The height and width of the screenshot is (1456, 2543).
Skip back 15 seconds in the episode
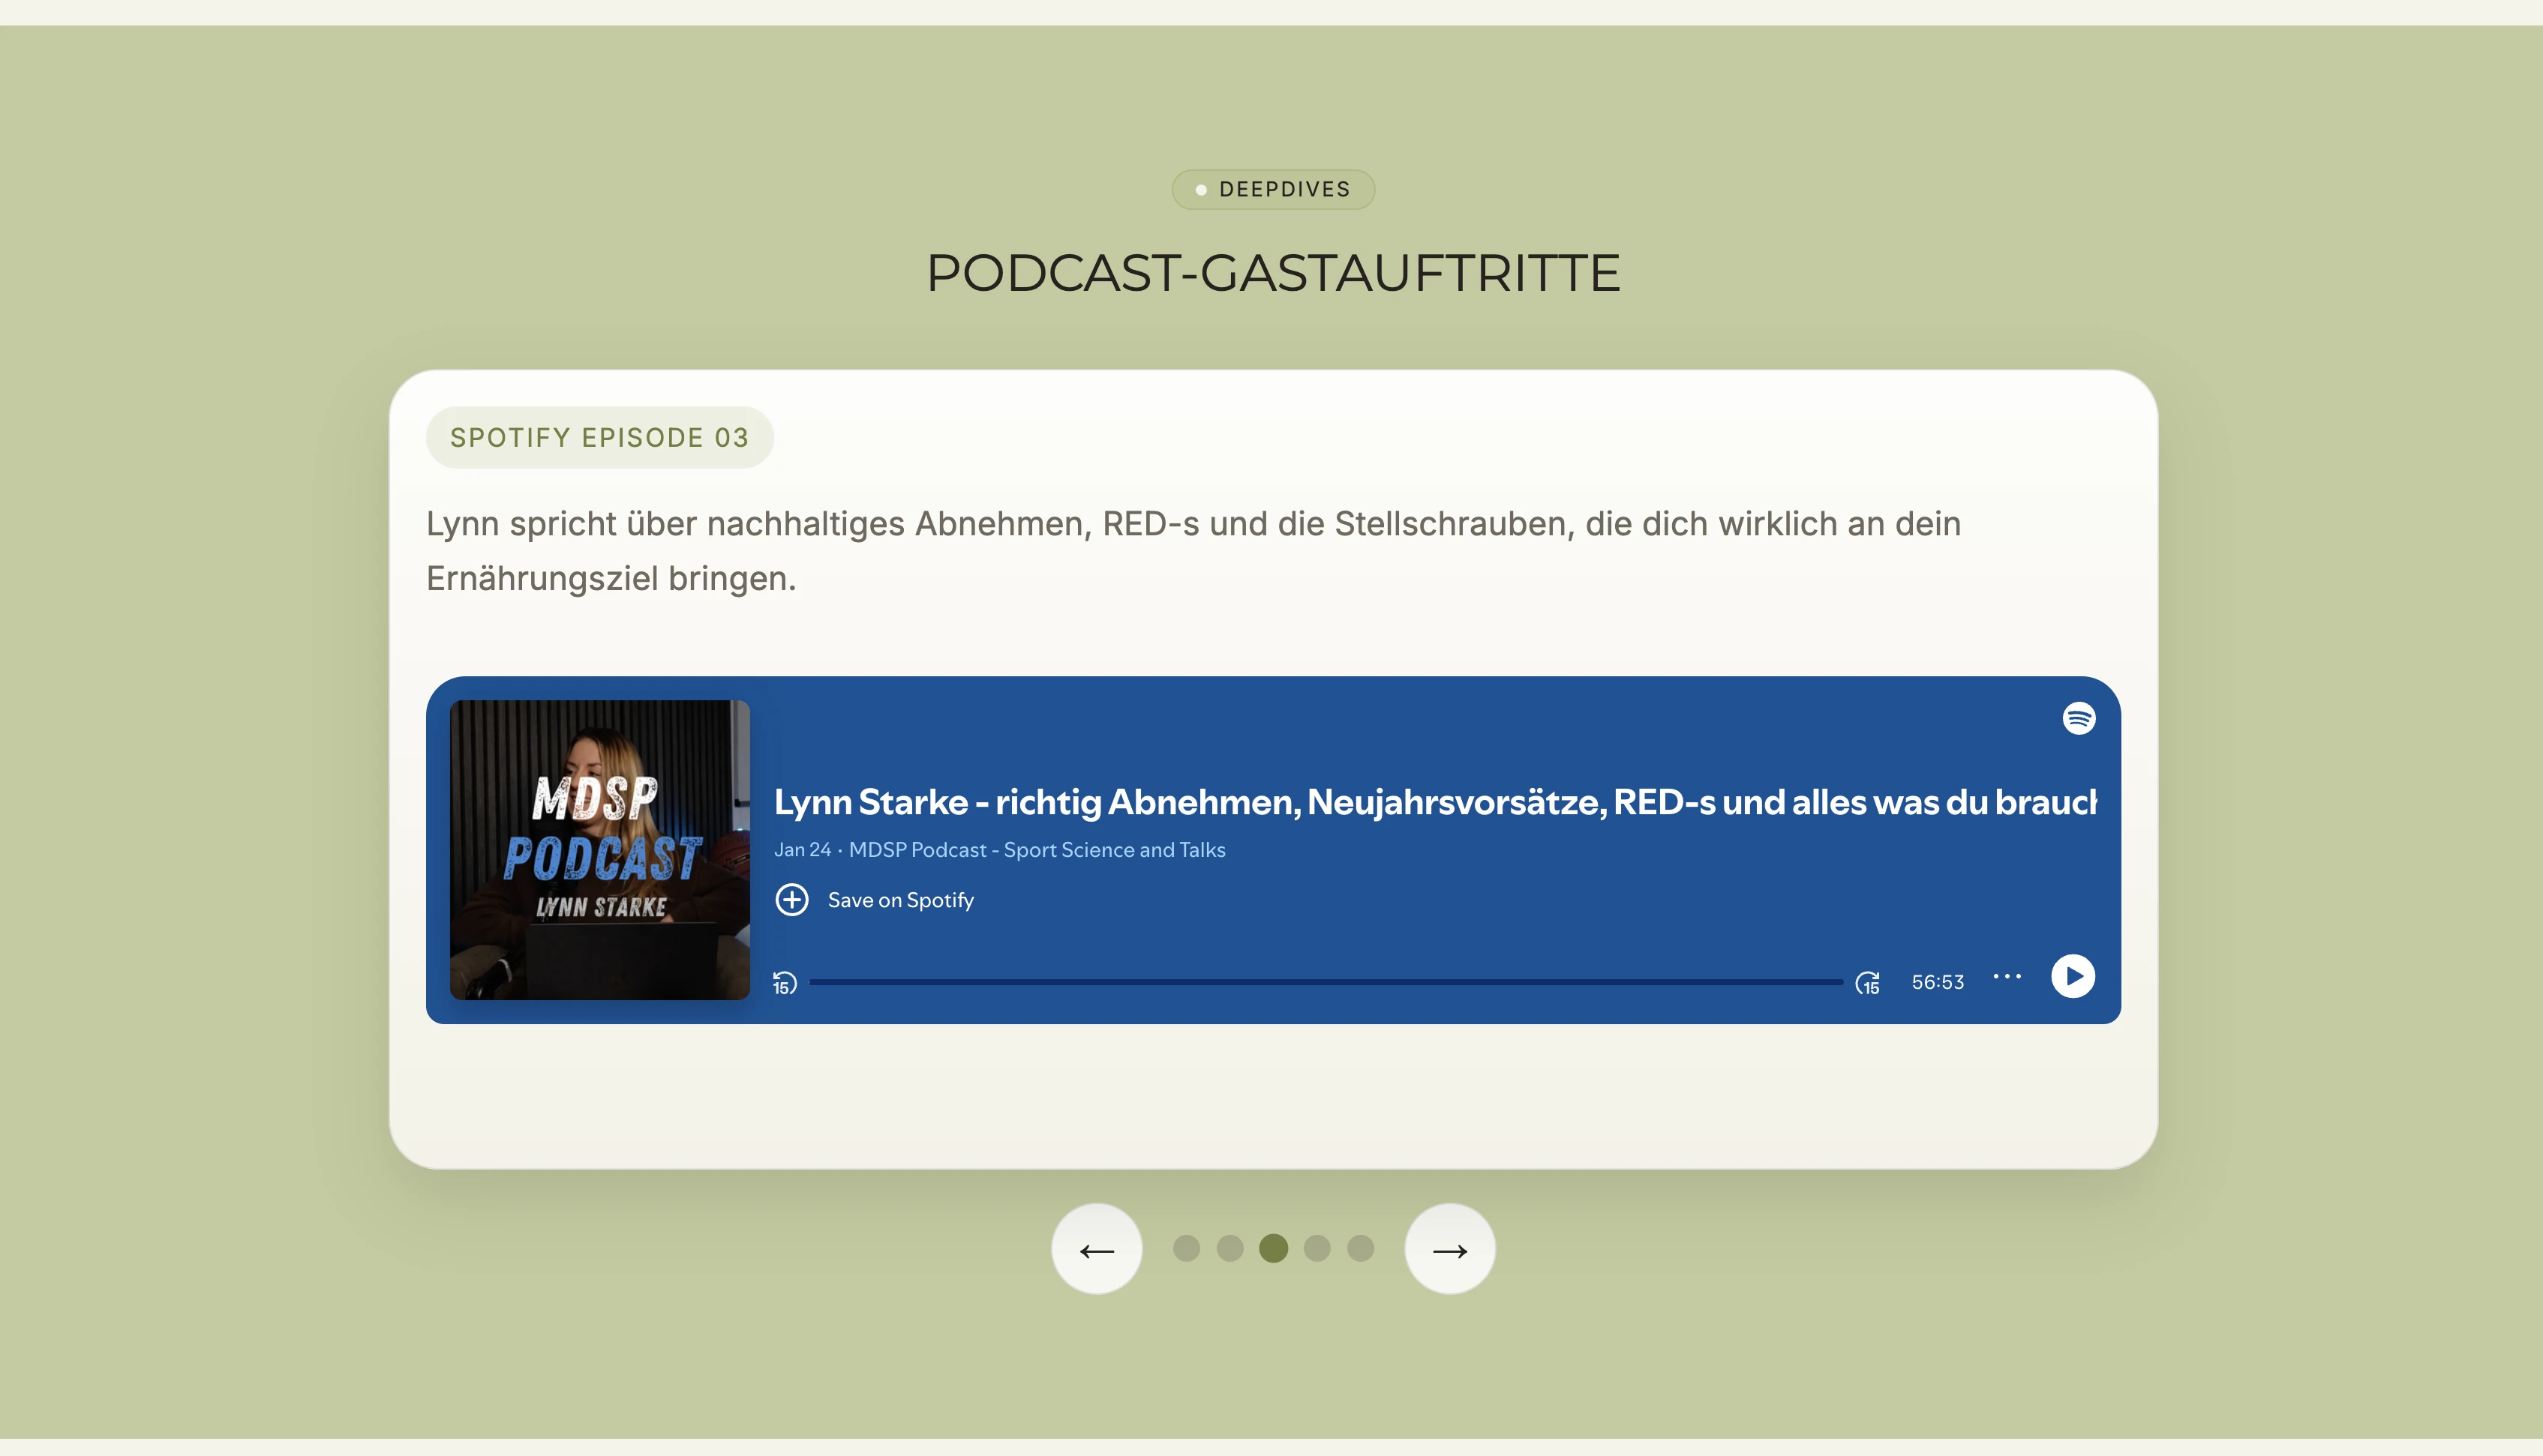[x=785, y=983]
